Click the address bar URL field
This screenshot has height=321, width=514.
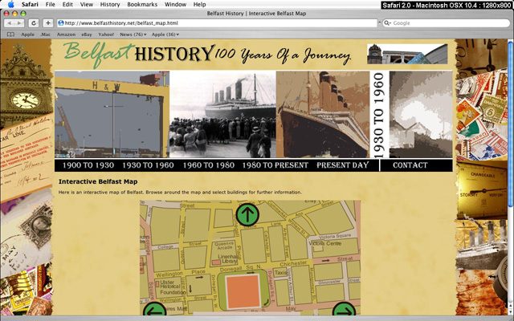click(217, 23)
